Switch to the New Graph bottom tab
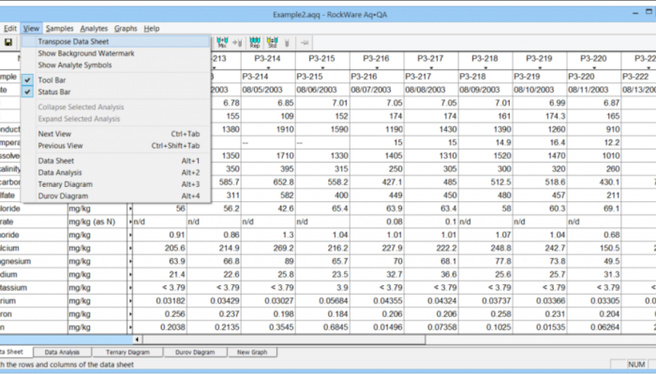Viewport: 656px width, 374px height. pos(252,352)
